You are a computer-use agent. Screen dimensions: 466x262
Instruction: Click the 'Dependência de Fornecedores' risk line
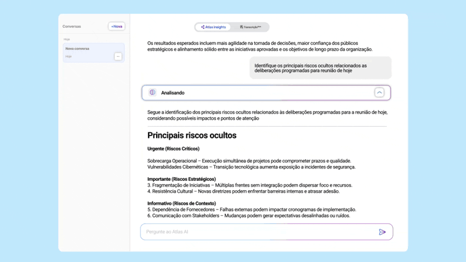tap(251, 210)
